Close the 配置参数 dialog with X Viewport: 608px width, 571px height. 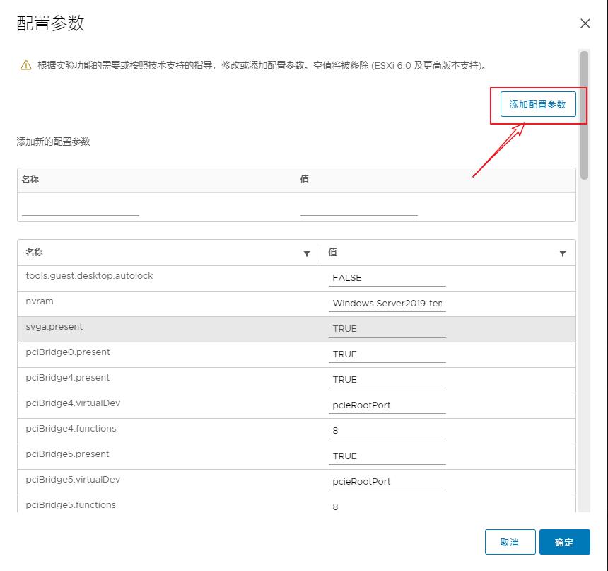[x=585, y=23]
